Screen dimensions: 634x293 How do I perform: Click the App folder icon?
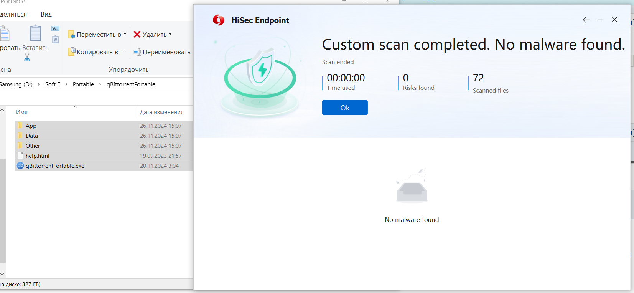pos(20,126)
